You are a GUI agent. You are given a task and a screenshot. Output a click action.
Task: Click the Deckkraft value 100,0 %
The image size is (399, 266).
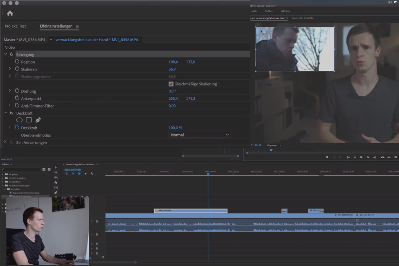coord(175,128)
